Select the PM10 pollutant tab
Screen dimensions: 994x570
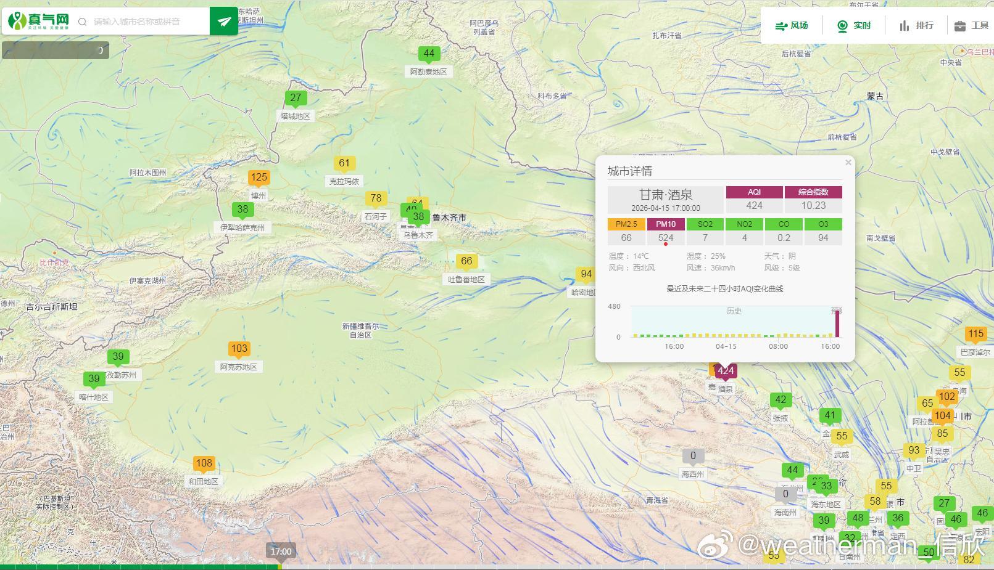coord(666,224)
